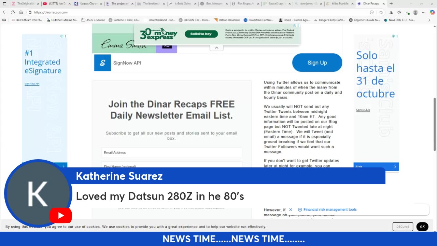Launch the Copilot icon
The image size is (437, 246).
pyautogui.click(x=432, y=12)
